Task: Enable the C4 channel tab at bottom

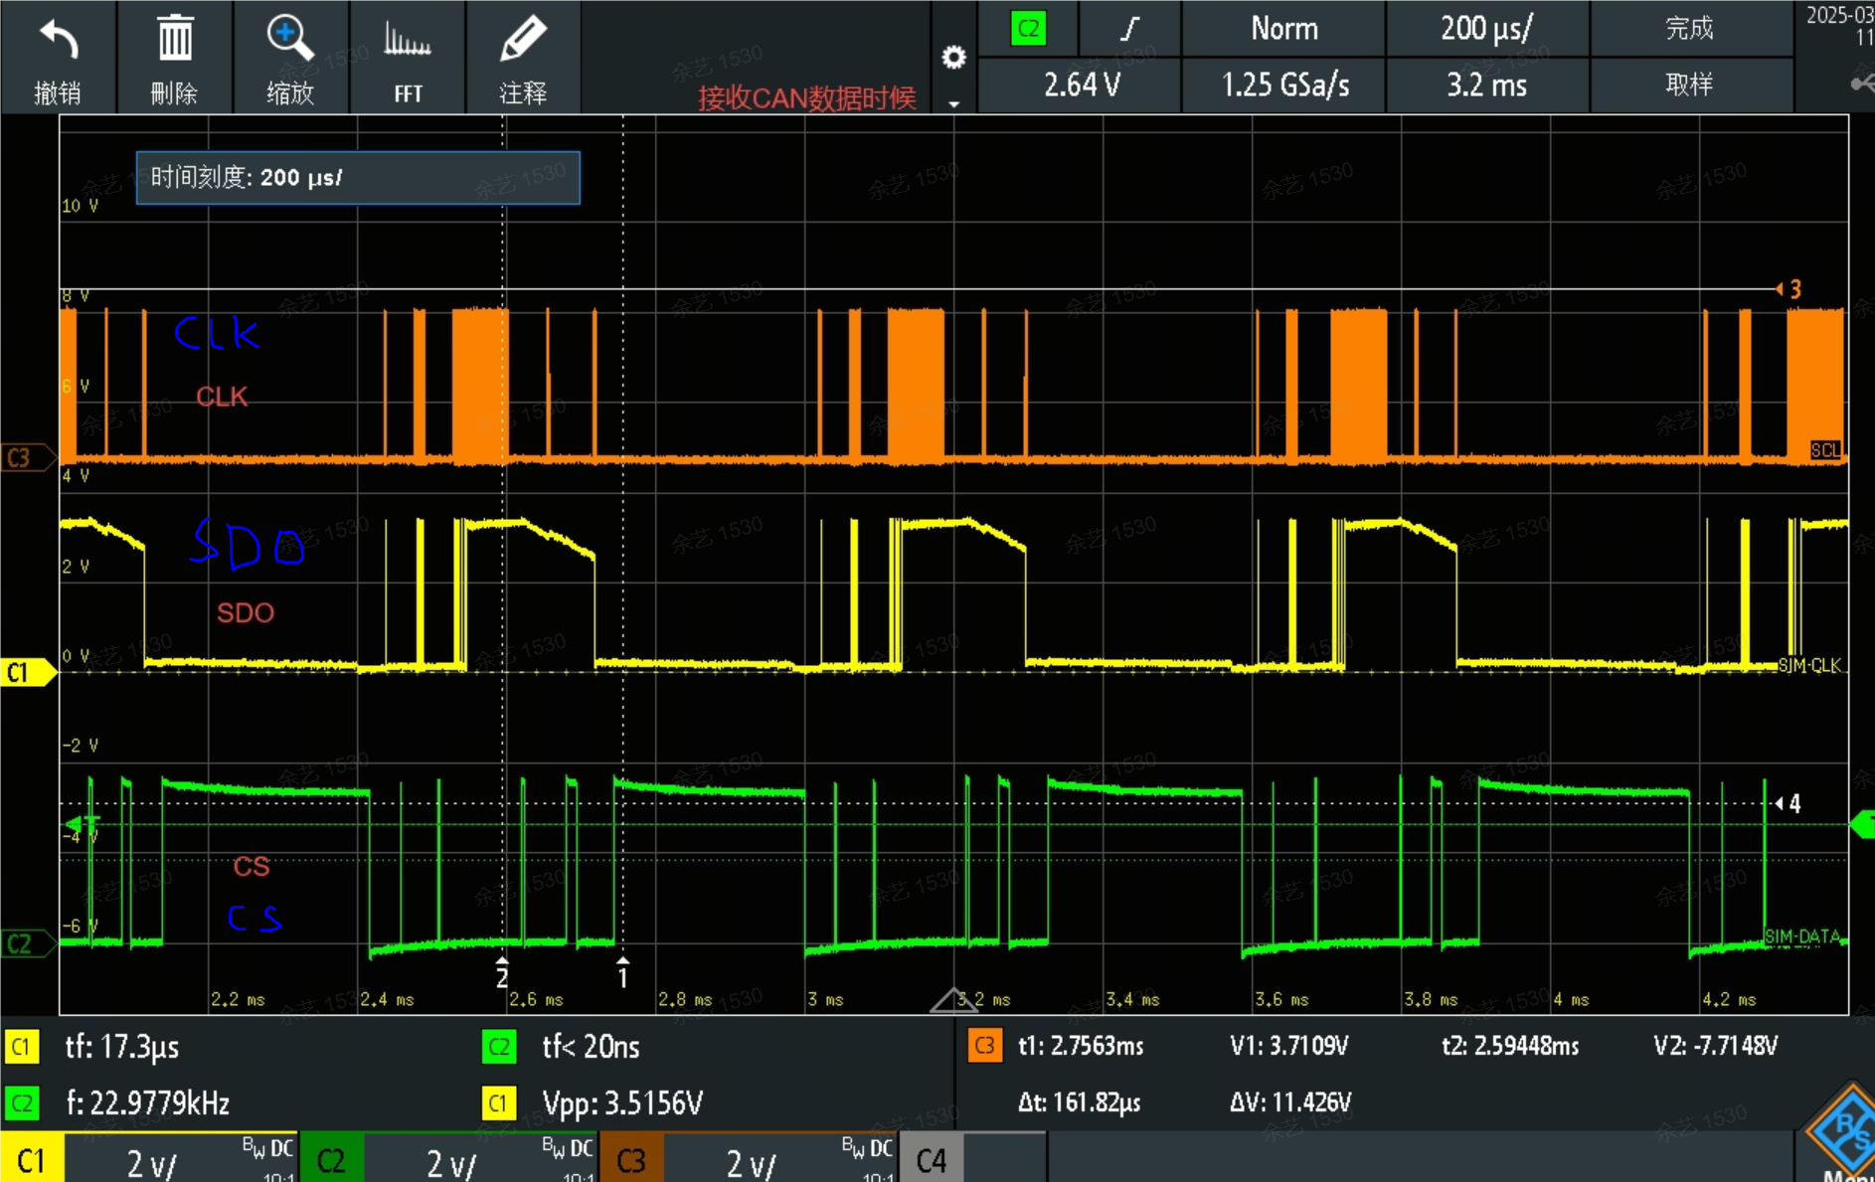Action: pos(932,1159)
